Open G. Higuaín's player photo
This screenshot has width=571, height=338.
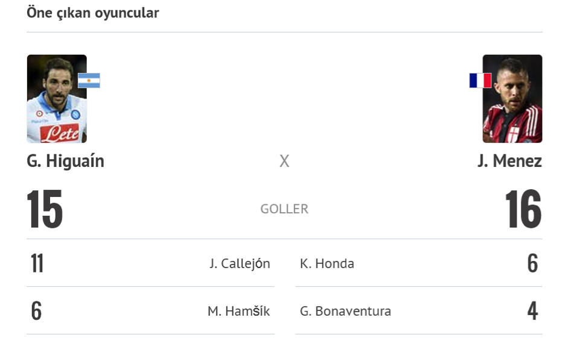[57, 99]
